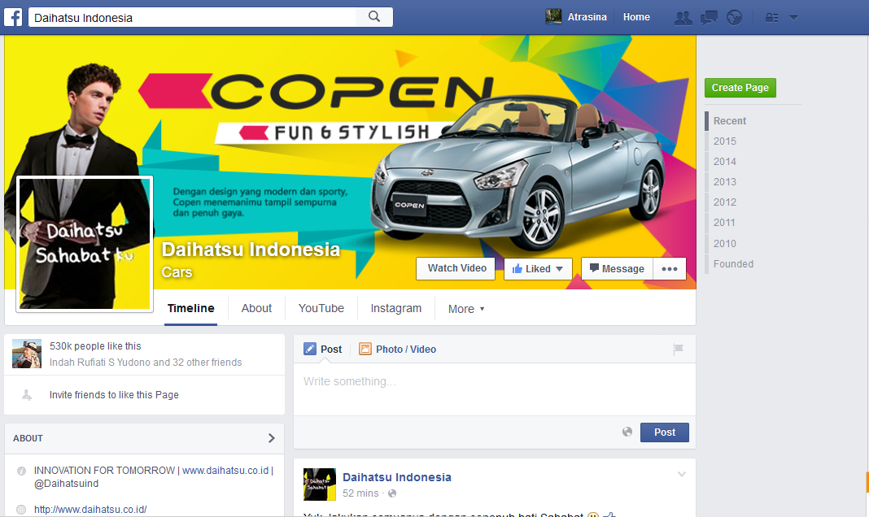The width and height of the screenshot is (869, 517).
Task: Go to the Home link
Action: click(x=636, y=17)
